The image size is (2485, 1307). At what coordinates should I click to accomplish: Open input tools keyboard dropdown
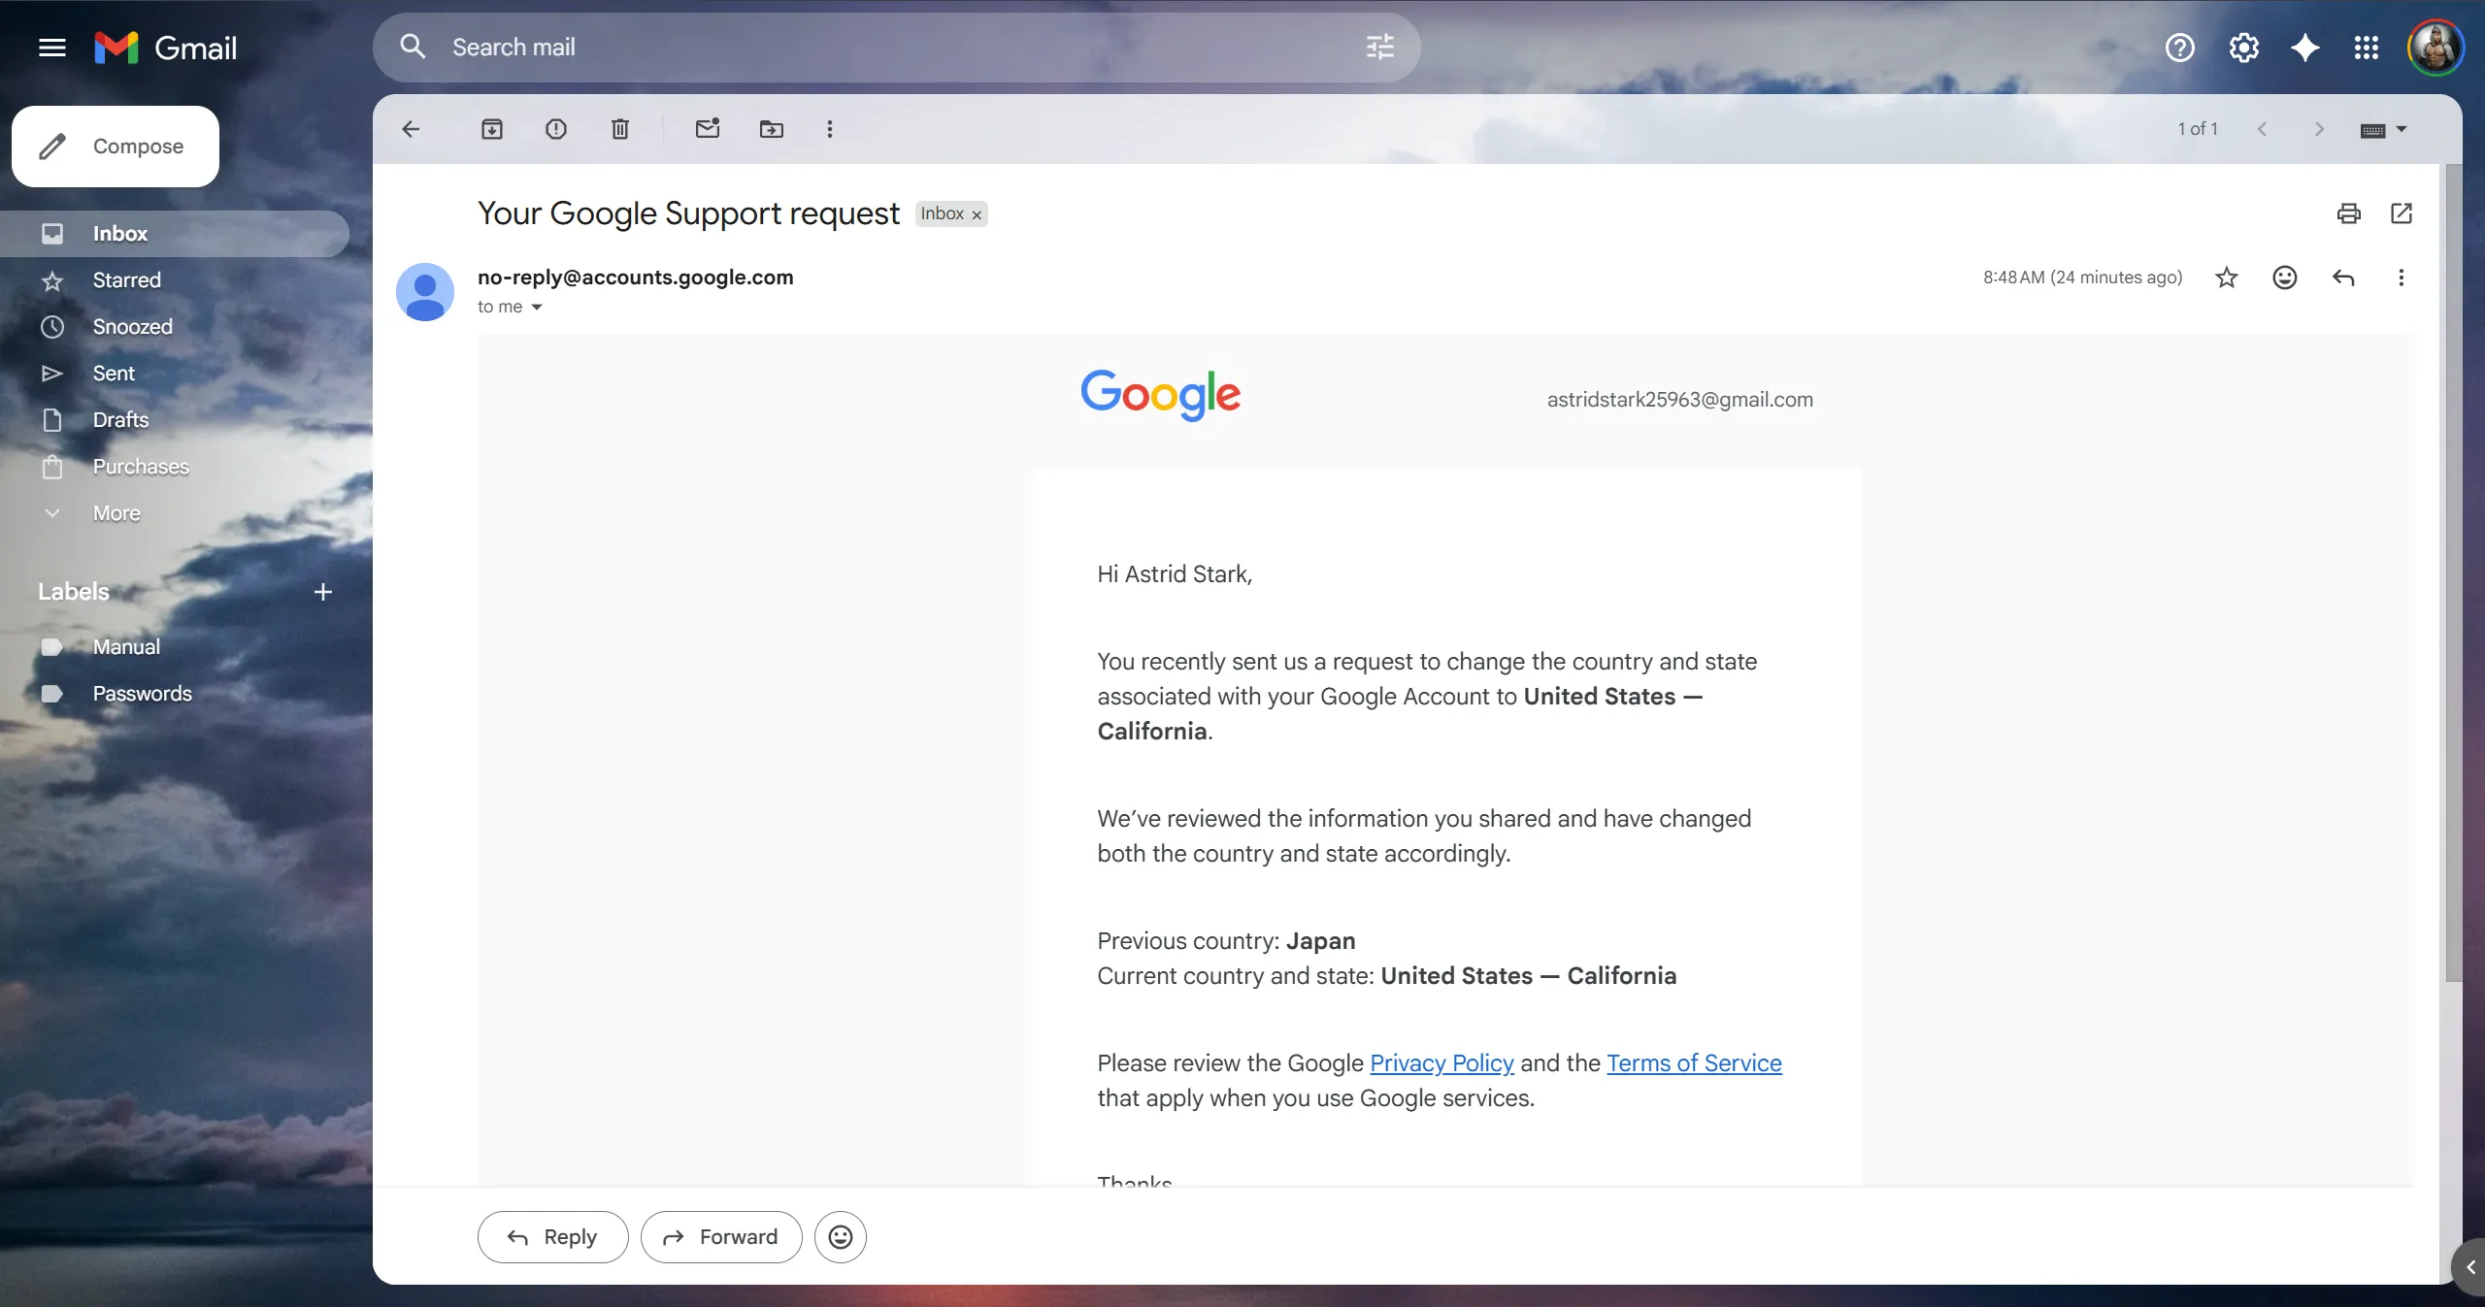pyautogui.click(x=2402, y=129)
